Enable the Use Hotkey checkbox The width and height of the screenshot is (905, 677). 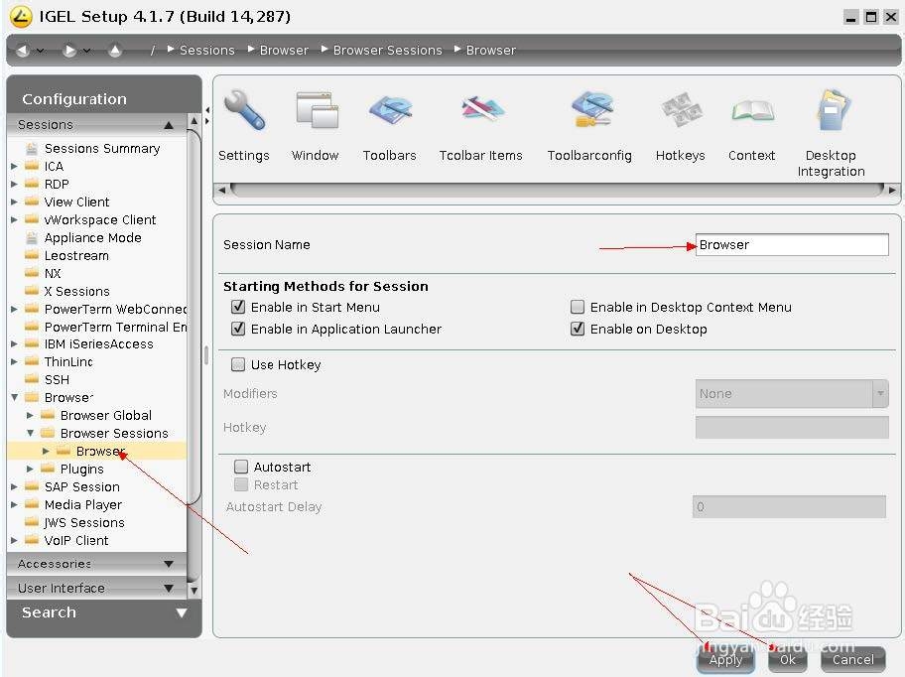238,364
